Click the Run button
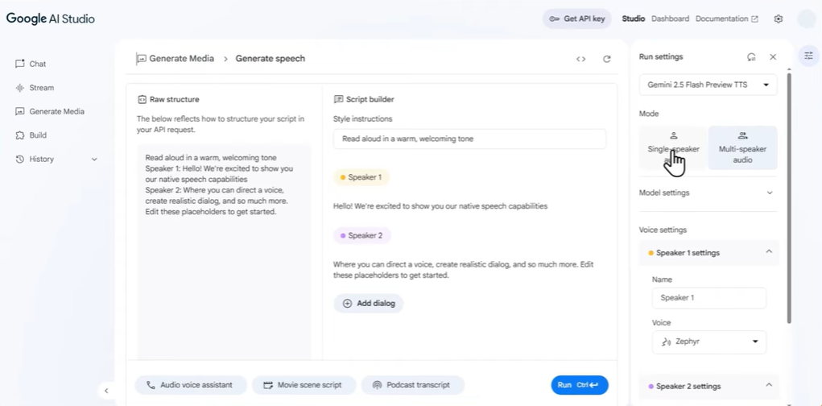Image resolution: width=822 pixels, height=406 pixels. pos(580,385)
